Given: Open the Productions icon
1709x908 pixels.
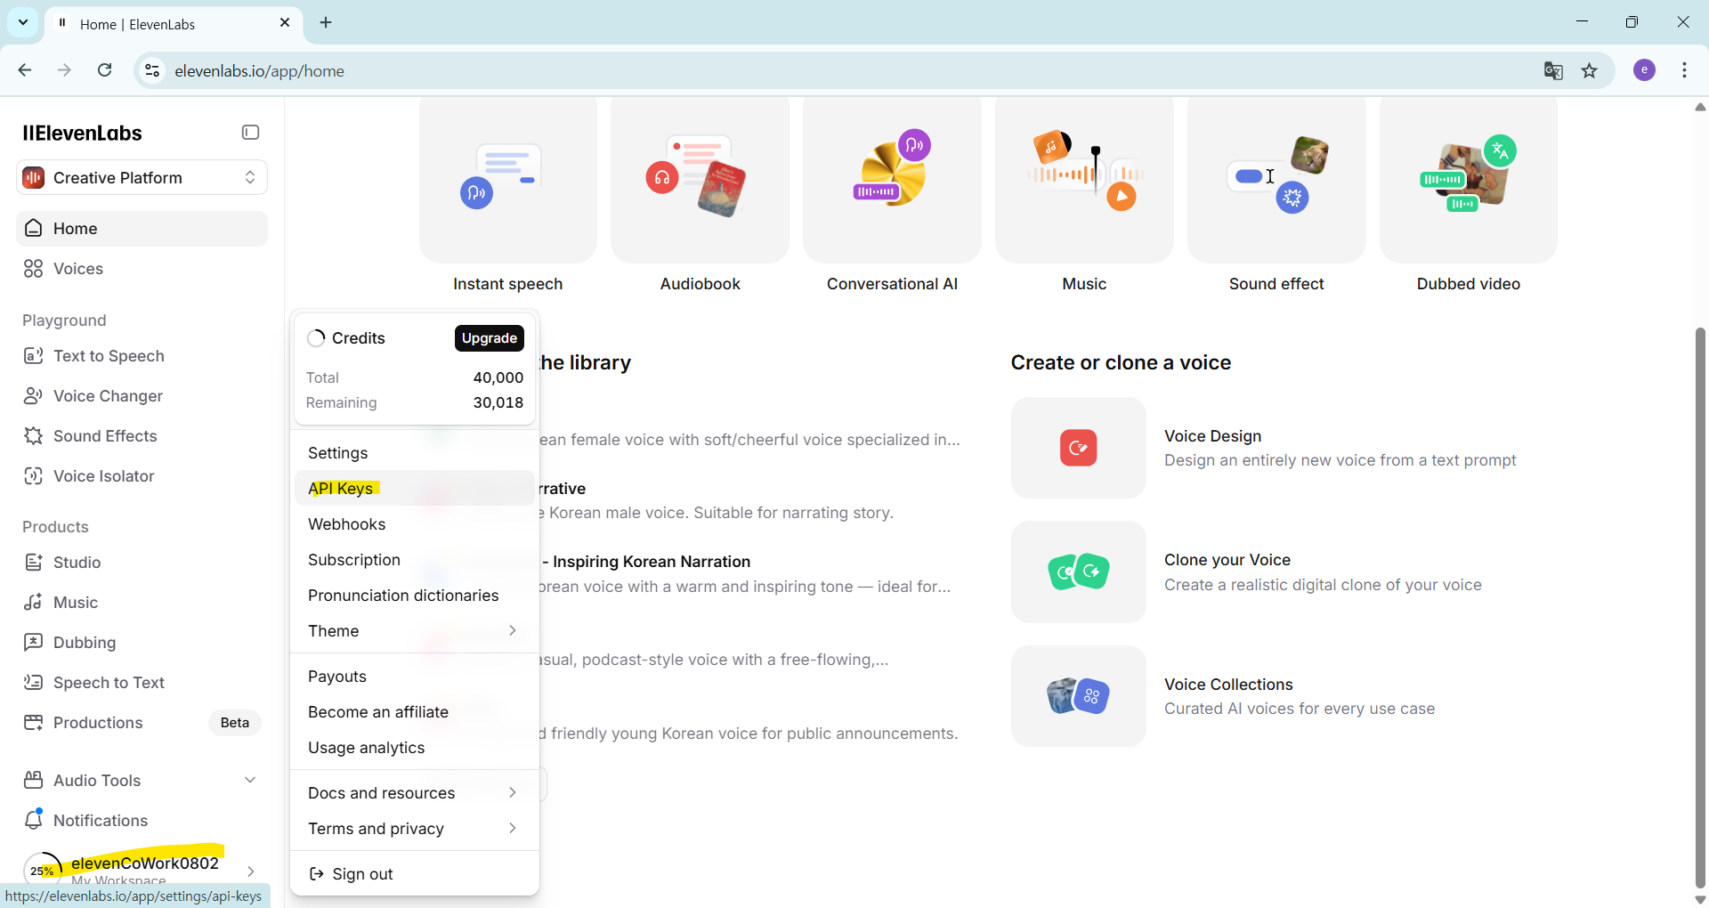Looking at the screenshot, I should 34,723.
